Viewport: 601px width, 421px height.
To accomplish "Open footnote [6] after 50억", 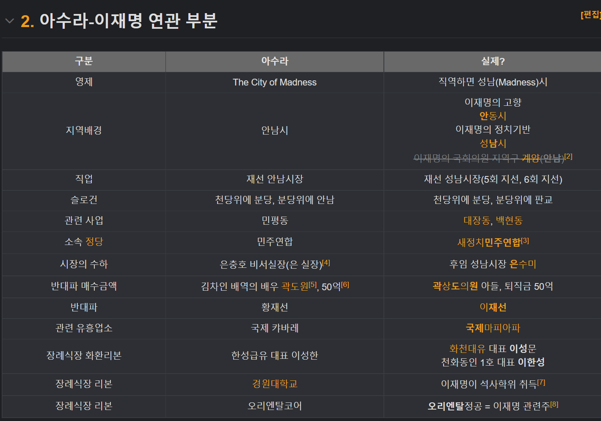I will point(345,284).
